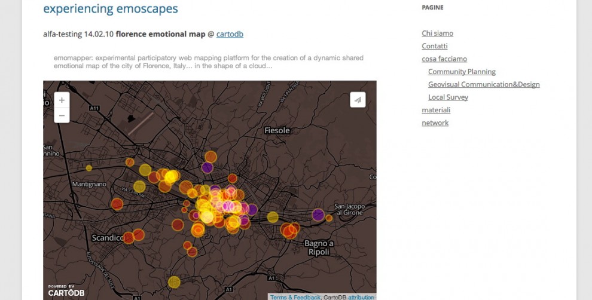This screenshot has height=300, width=592.
Task: Open the cartodb link in the subtitle
Action: [230, 34]
